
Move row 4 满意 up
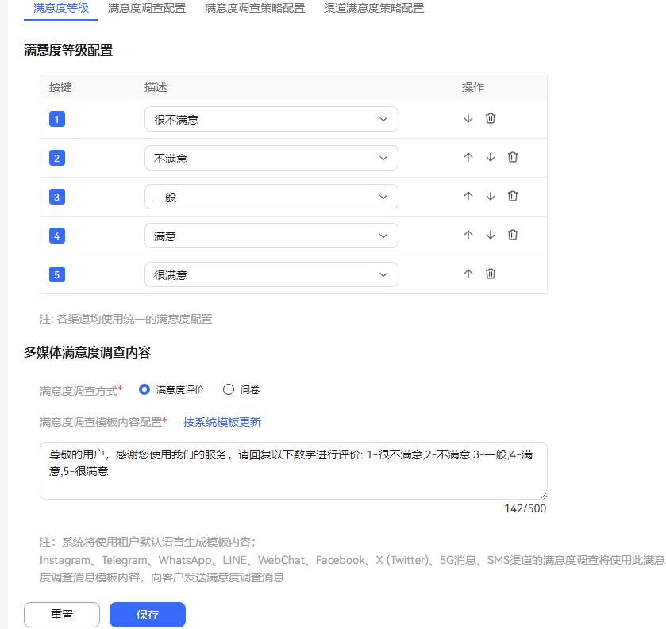click(468, 235)
